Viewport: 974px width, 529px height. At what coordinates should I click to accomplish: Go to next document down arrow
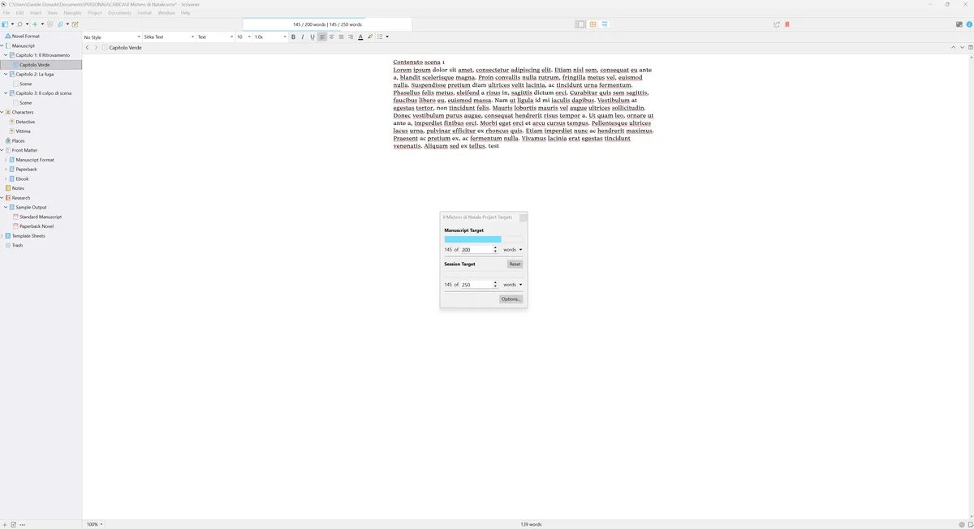coord(962,48)
